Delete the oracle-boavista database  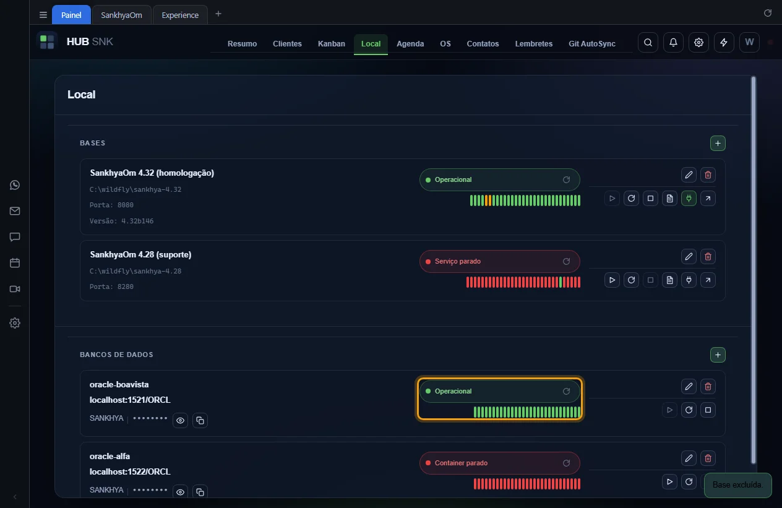point(708,387)
